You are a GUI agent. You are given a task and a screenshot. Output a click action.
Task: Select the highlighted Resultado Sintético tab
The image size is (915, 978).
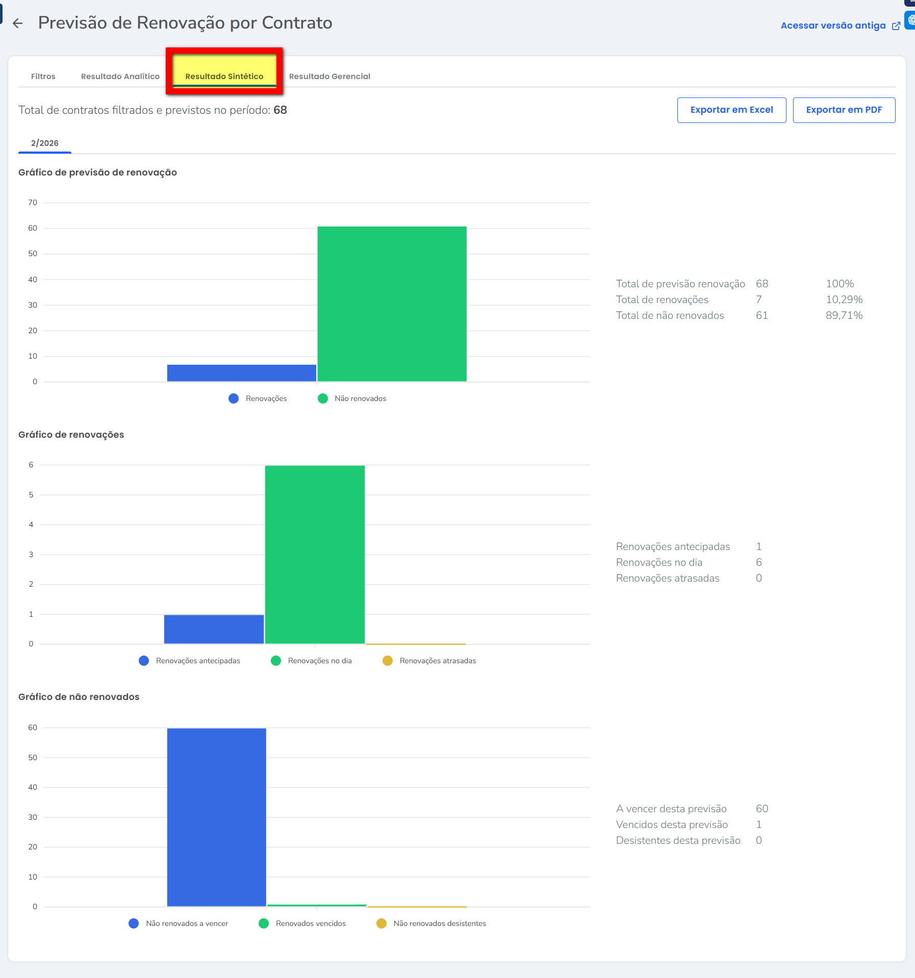[224, 77]
